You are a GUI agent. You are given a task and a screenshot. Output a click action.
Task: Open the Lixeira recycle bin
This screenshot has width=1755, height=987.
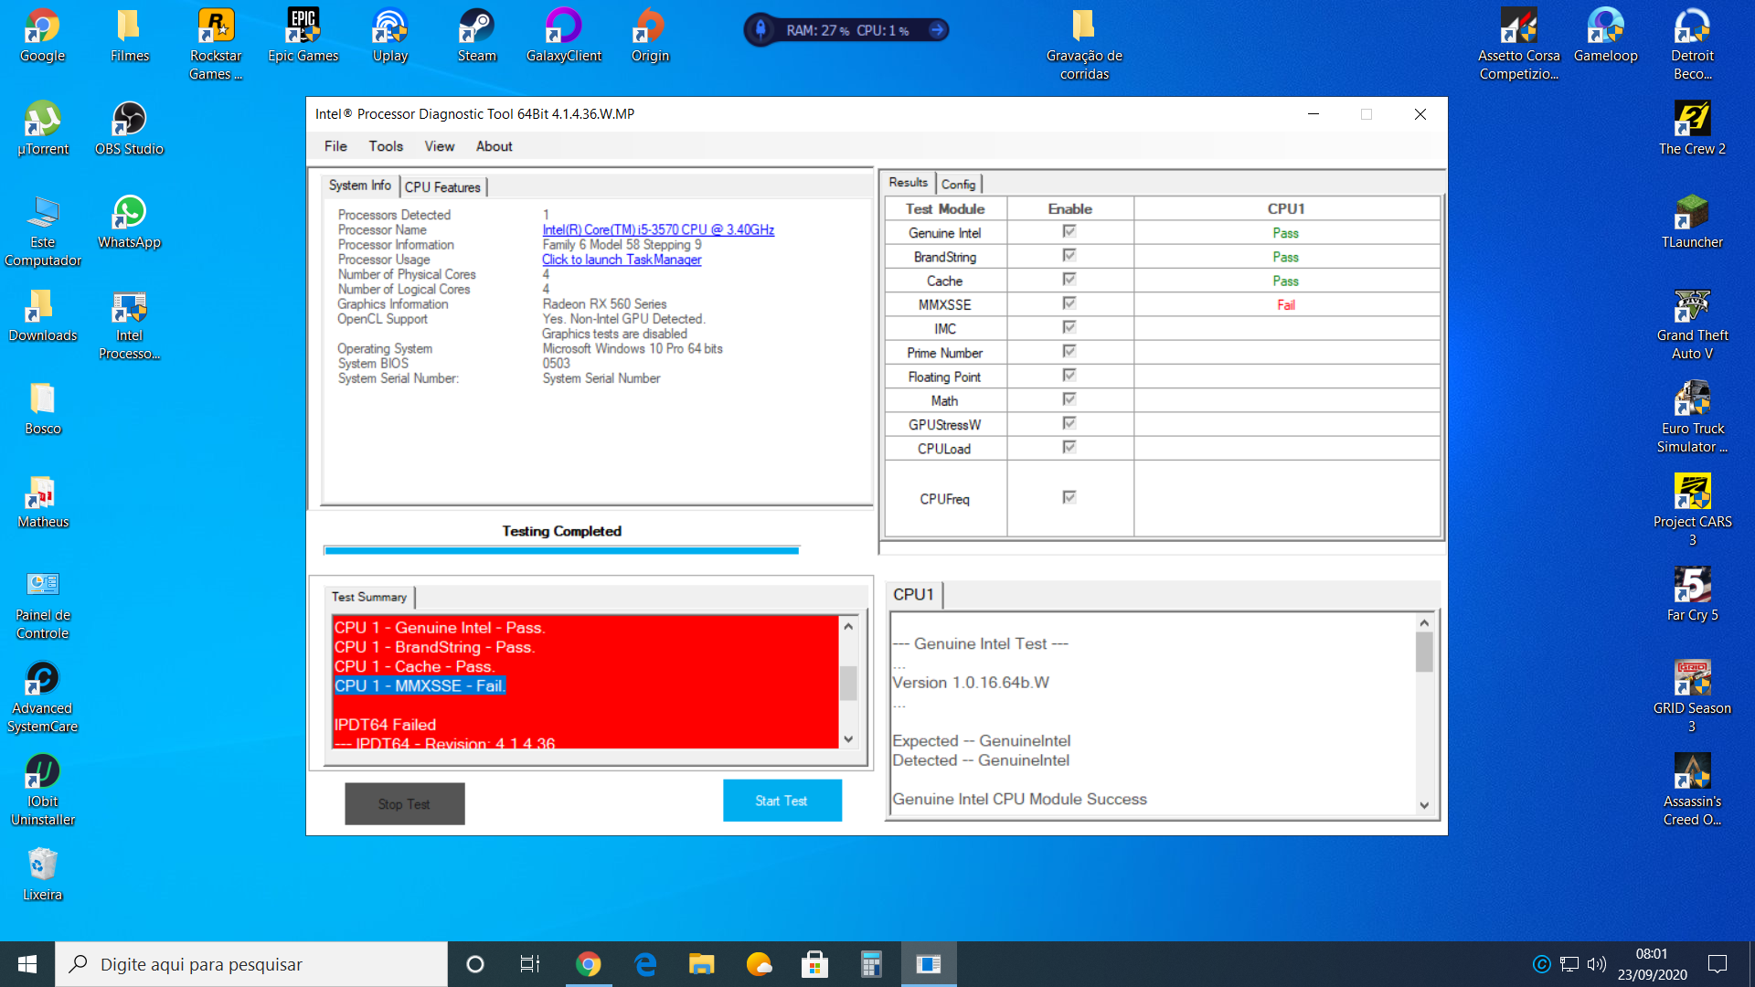coord(42,876)
